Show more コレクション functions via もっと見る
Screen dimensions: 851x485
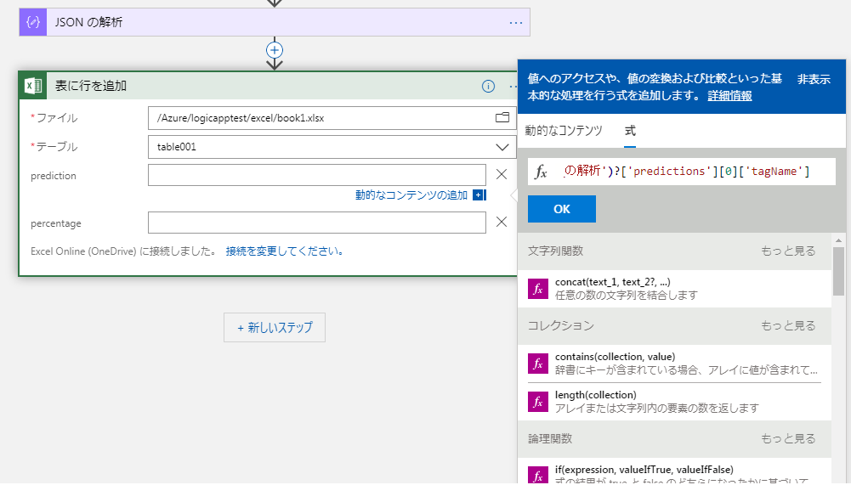[788, 325]
